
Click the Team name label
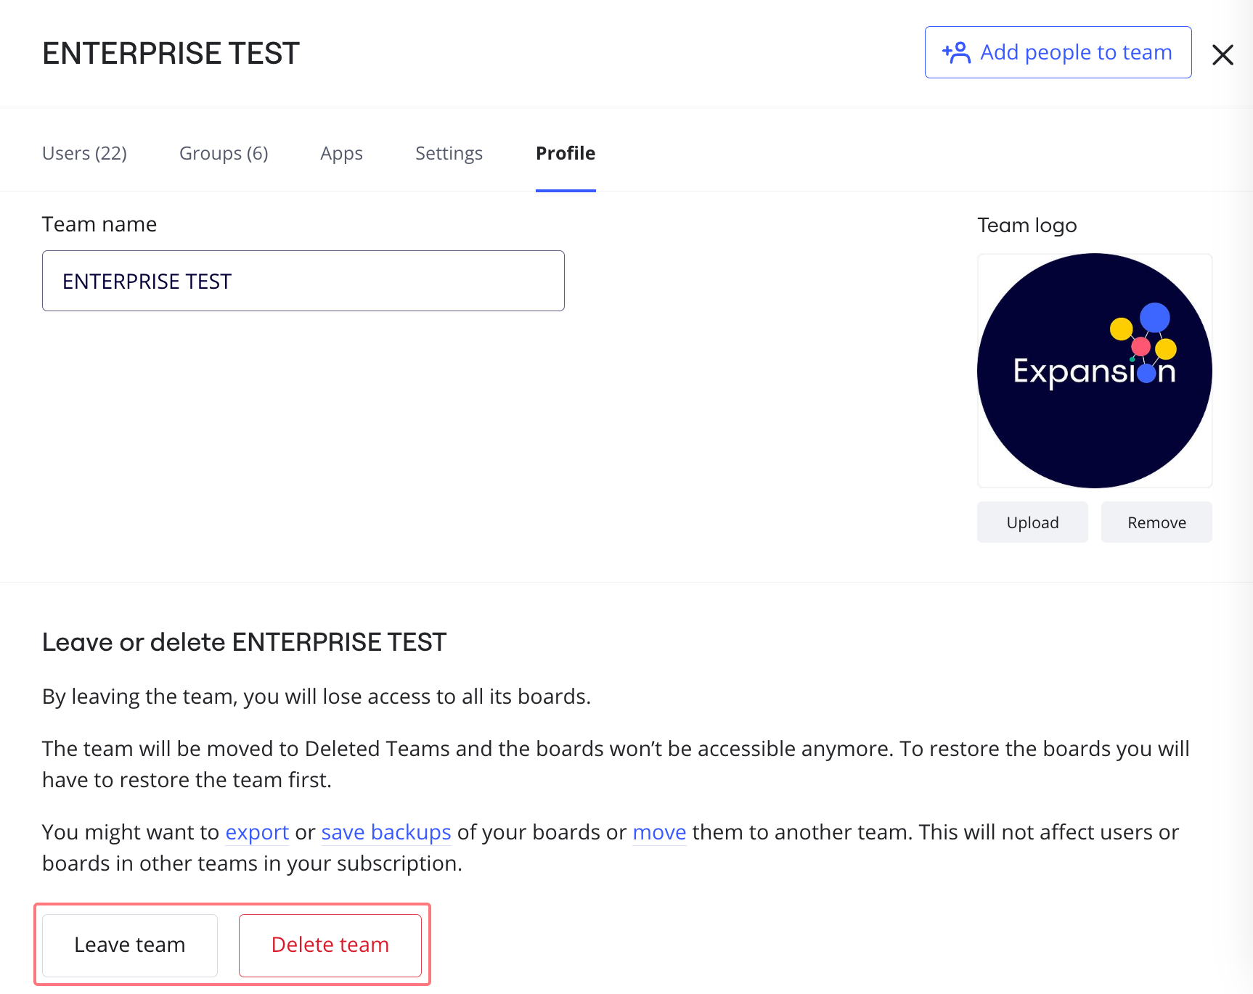pyautogui.click(x=99, y=224)
